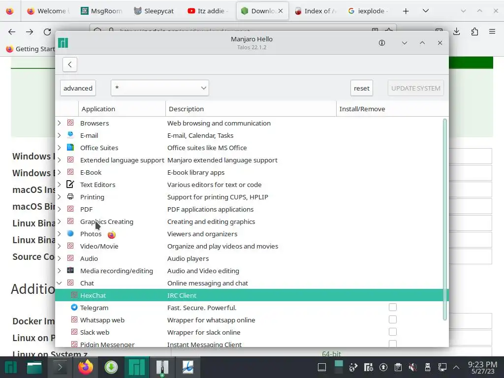Launch the file manager from the taskbar
The height and width of the screenshot is (378, 504).
point(34,367)
